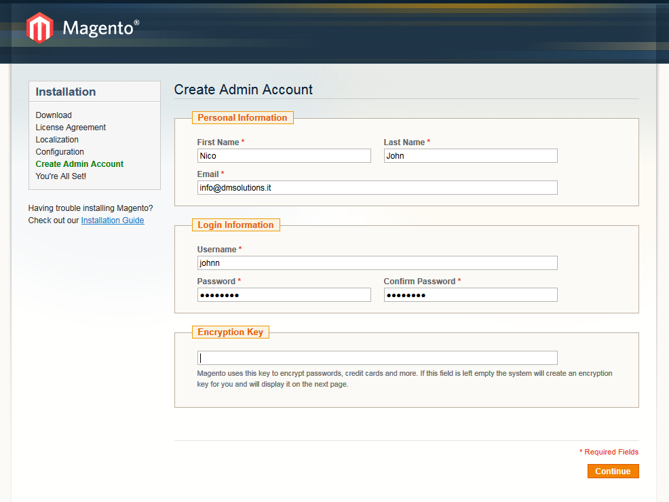Click the Required Fields note

(x=609, y=452)
